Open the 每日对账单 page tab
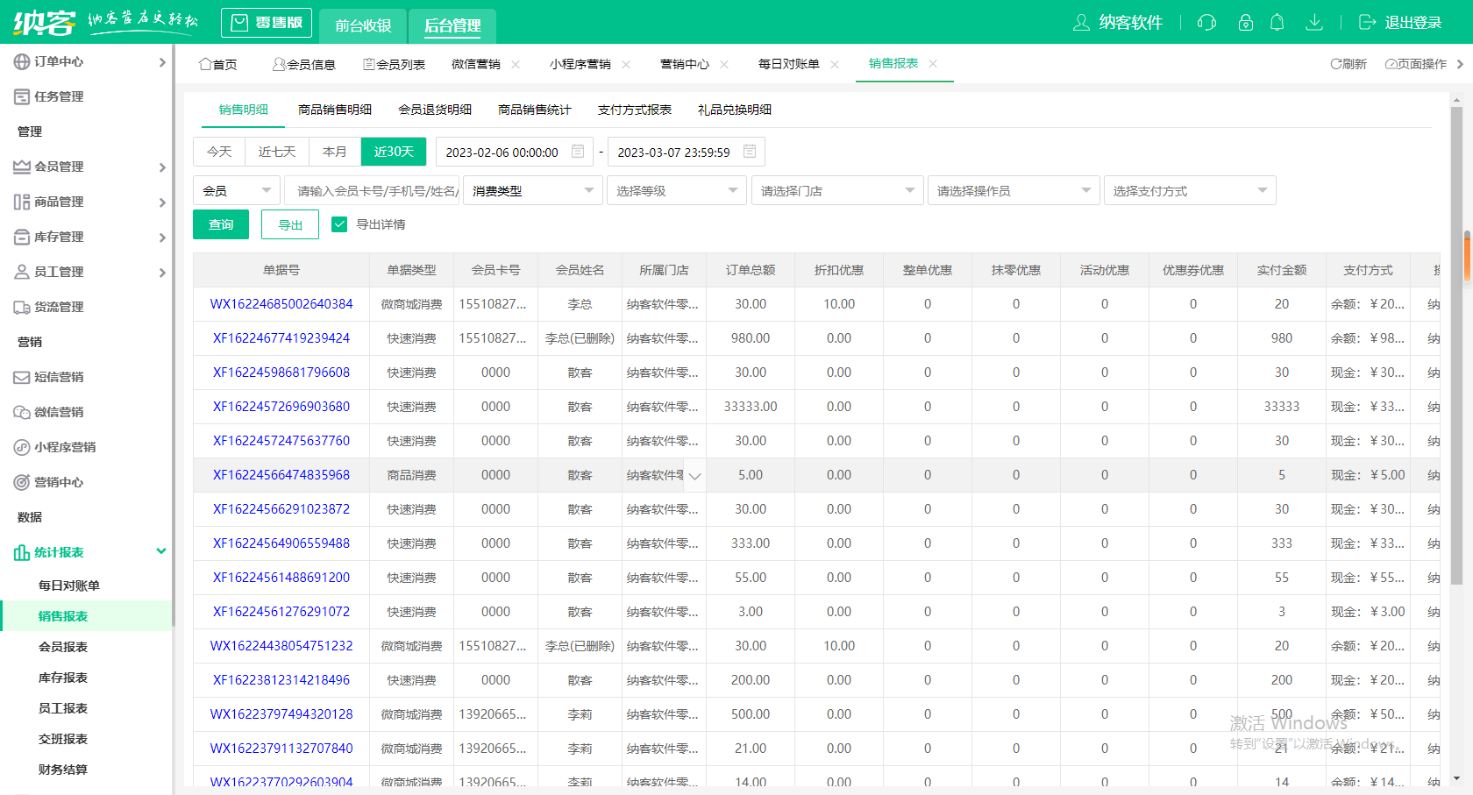1473x795 pixels. click(788, 64)
